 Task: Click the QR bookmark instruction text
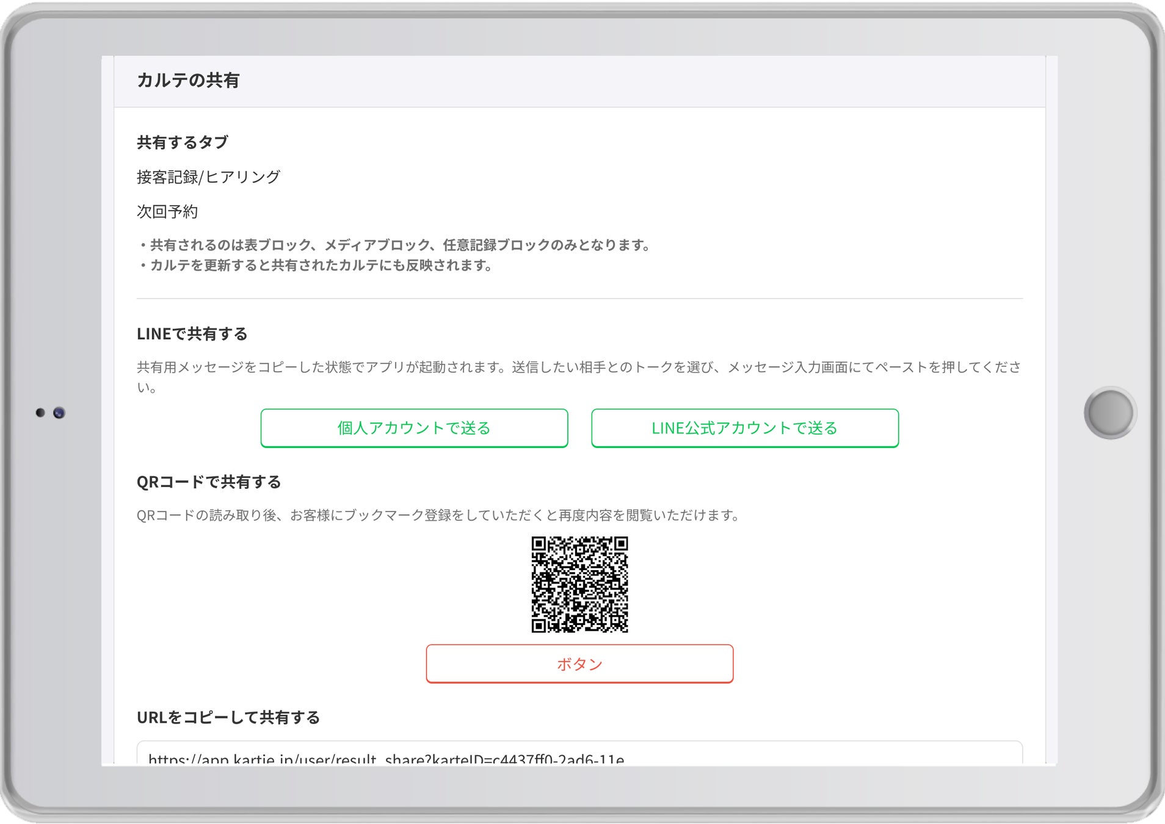coord(438,515)
